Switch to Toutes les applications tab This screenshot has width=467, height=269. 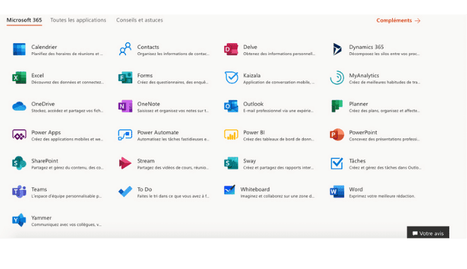(78, 20)
